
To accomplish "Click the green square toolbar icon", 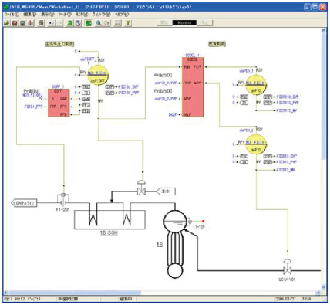I will pos(89,23).
